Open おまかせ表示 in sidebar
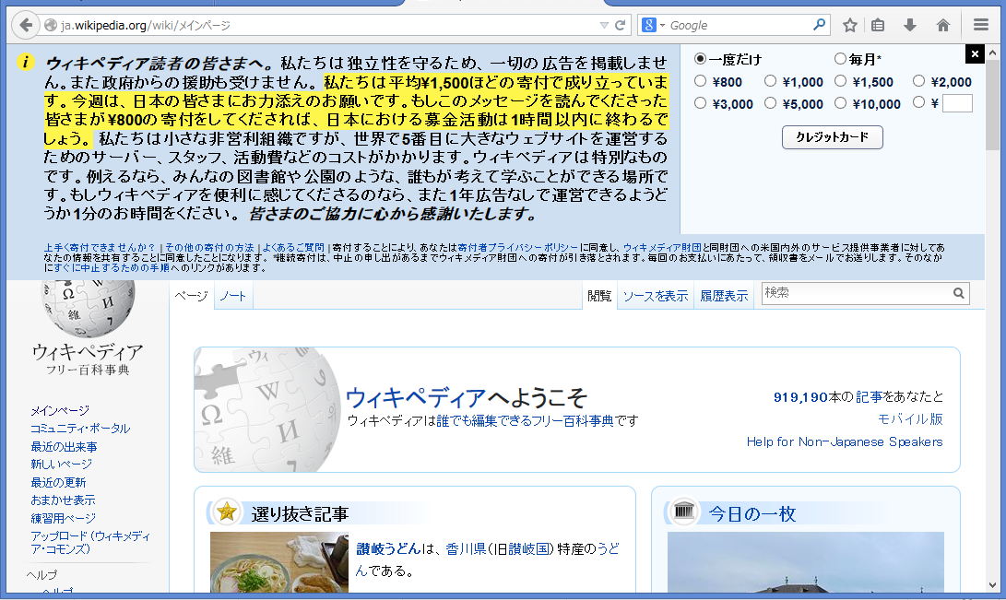 tap(63, 500)
